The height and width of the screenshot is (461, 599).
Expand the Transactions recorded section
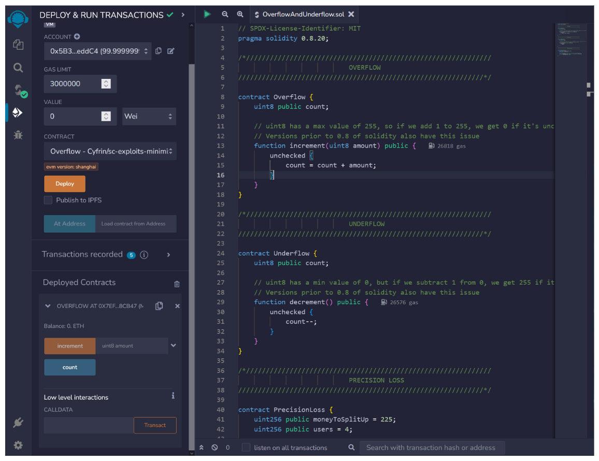[168, 255]
